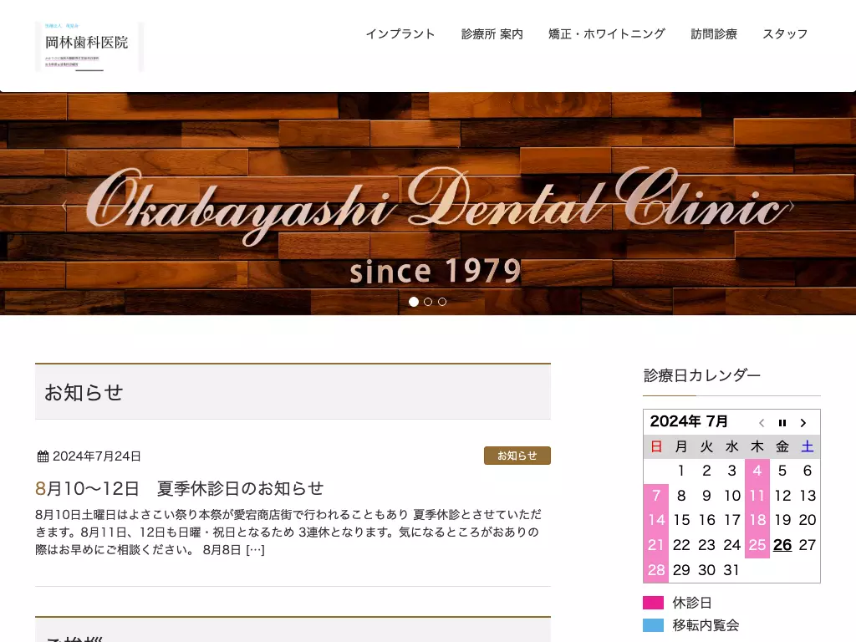This screenshot has height=642, width=856.
Task: Open the インプラント menu item
Action: point(400,33)
